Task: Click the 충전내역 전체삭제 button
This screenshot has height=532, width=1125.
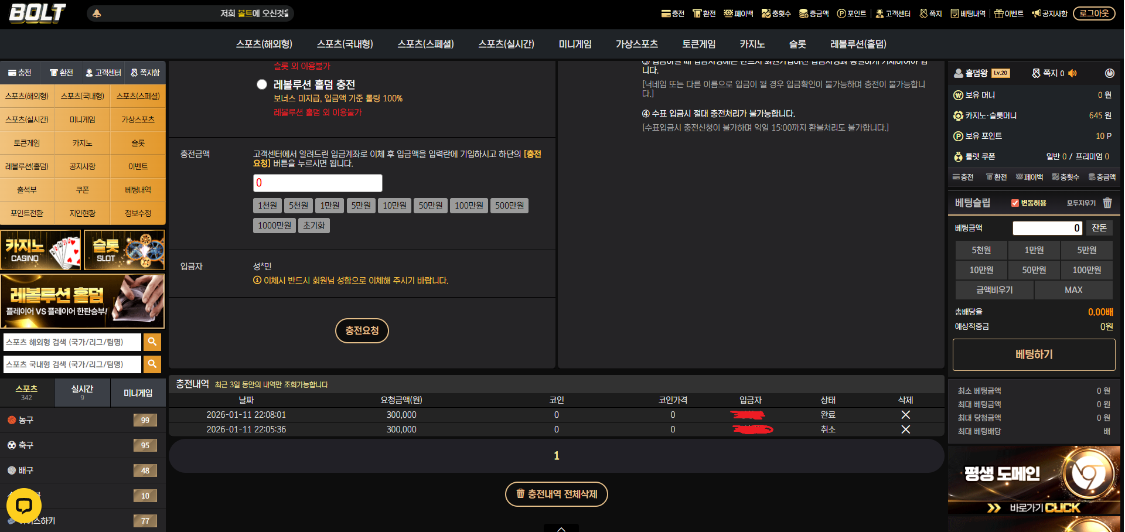Action: click(556, 494)
